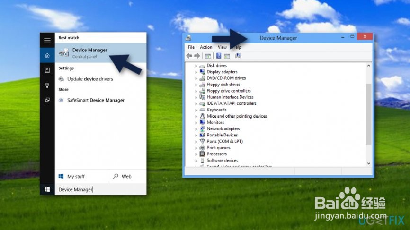Expand the Software devices node

click(x=196, y=161)
